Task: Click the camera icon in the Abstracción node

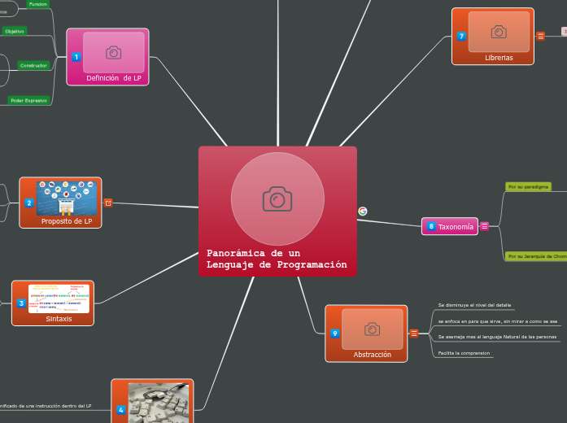Action: tap(372, 329)
